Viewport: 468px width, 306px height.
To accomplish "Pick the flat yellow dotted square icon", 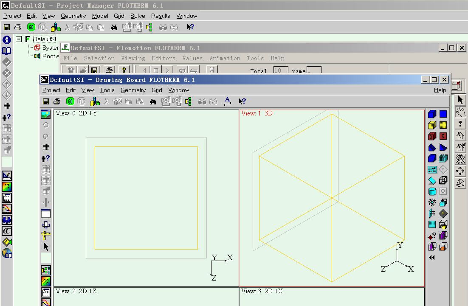I will pos(443,125).
